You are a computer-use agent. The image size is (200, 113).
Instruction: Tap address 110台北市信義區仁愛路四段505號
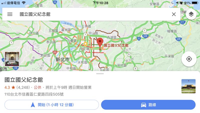(x=34, y=94)
